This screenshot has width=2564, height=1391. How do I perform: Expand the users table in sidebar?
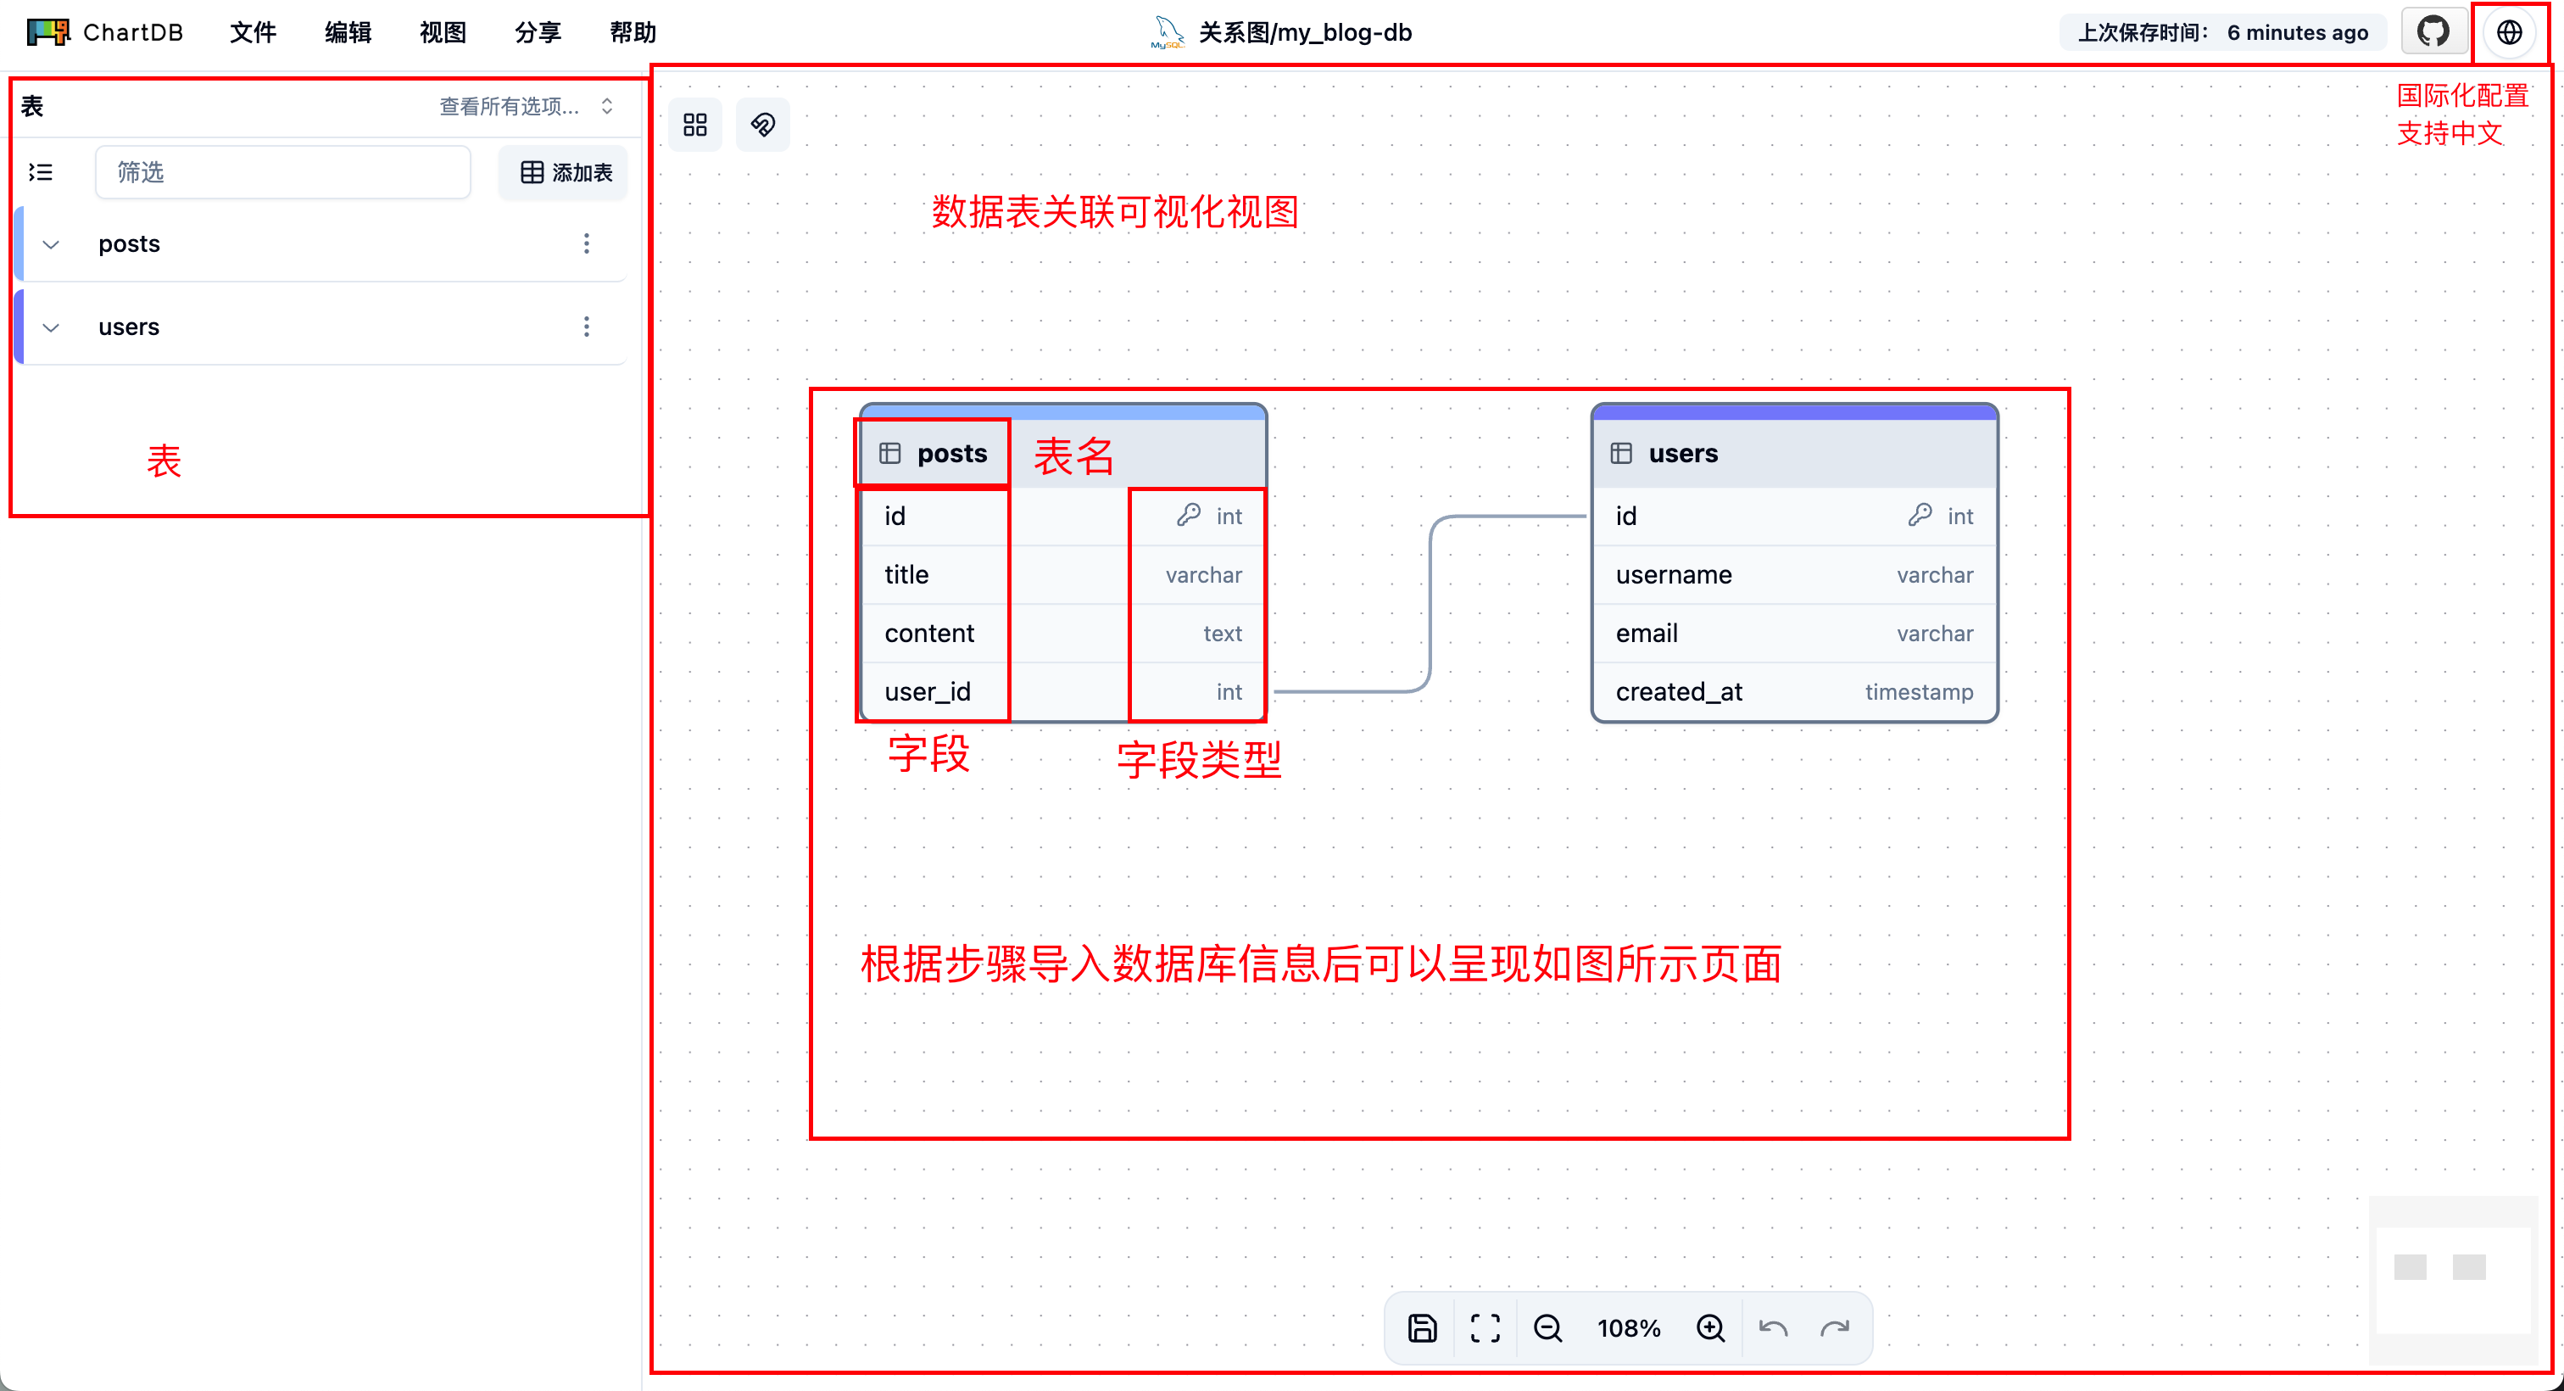(51, 327)
